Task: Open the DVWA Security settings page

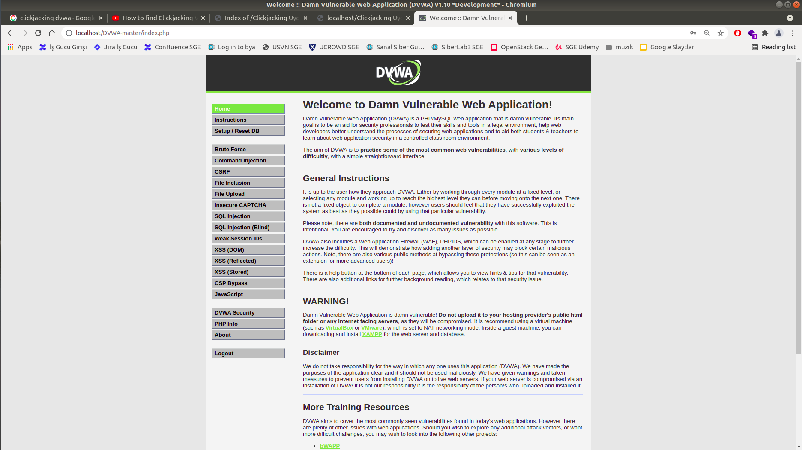Action: 248,313
